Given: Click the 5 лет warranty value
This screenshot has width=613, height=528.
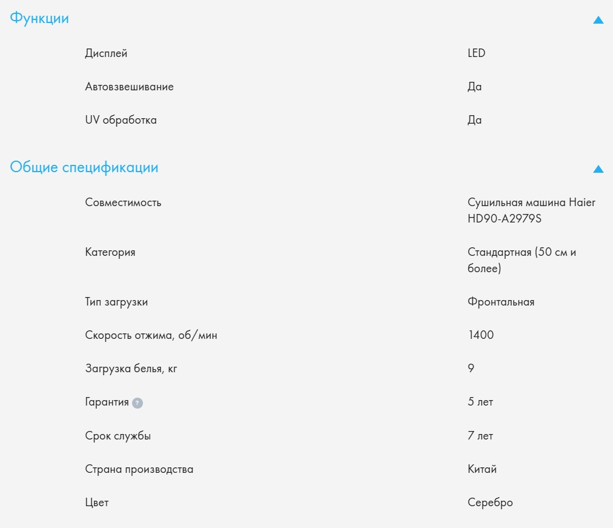Looking at the screenshot, I should [x=480, y=403].
